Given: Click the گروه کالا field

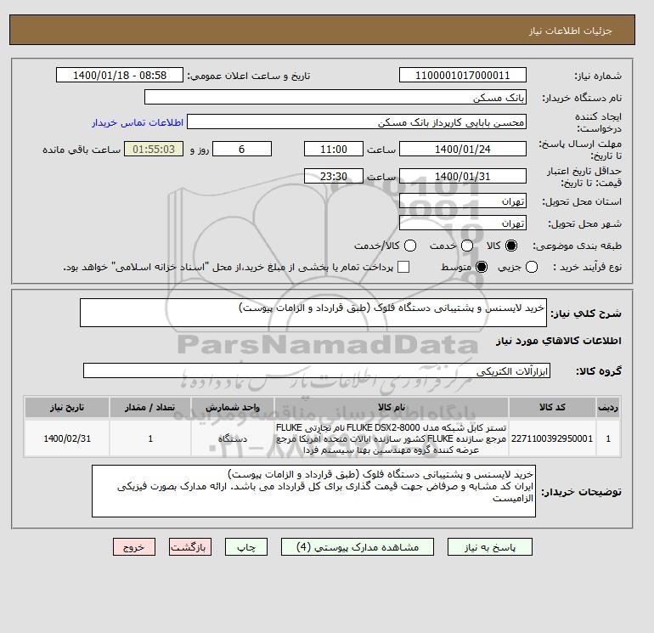Looking at the screenshot, I should [x=317, y=370].
